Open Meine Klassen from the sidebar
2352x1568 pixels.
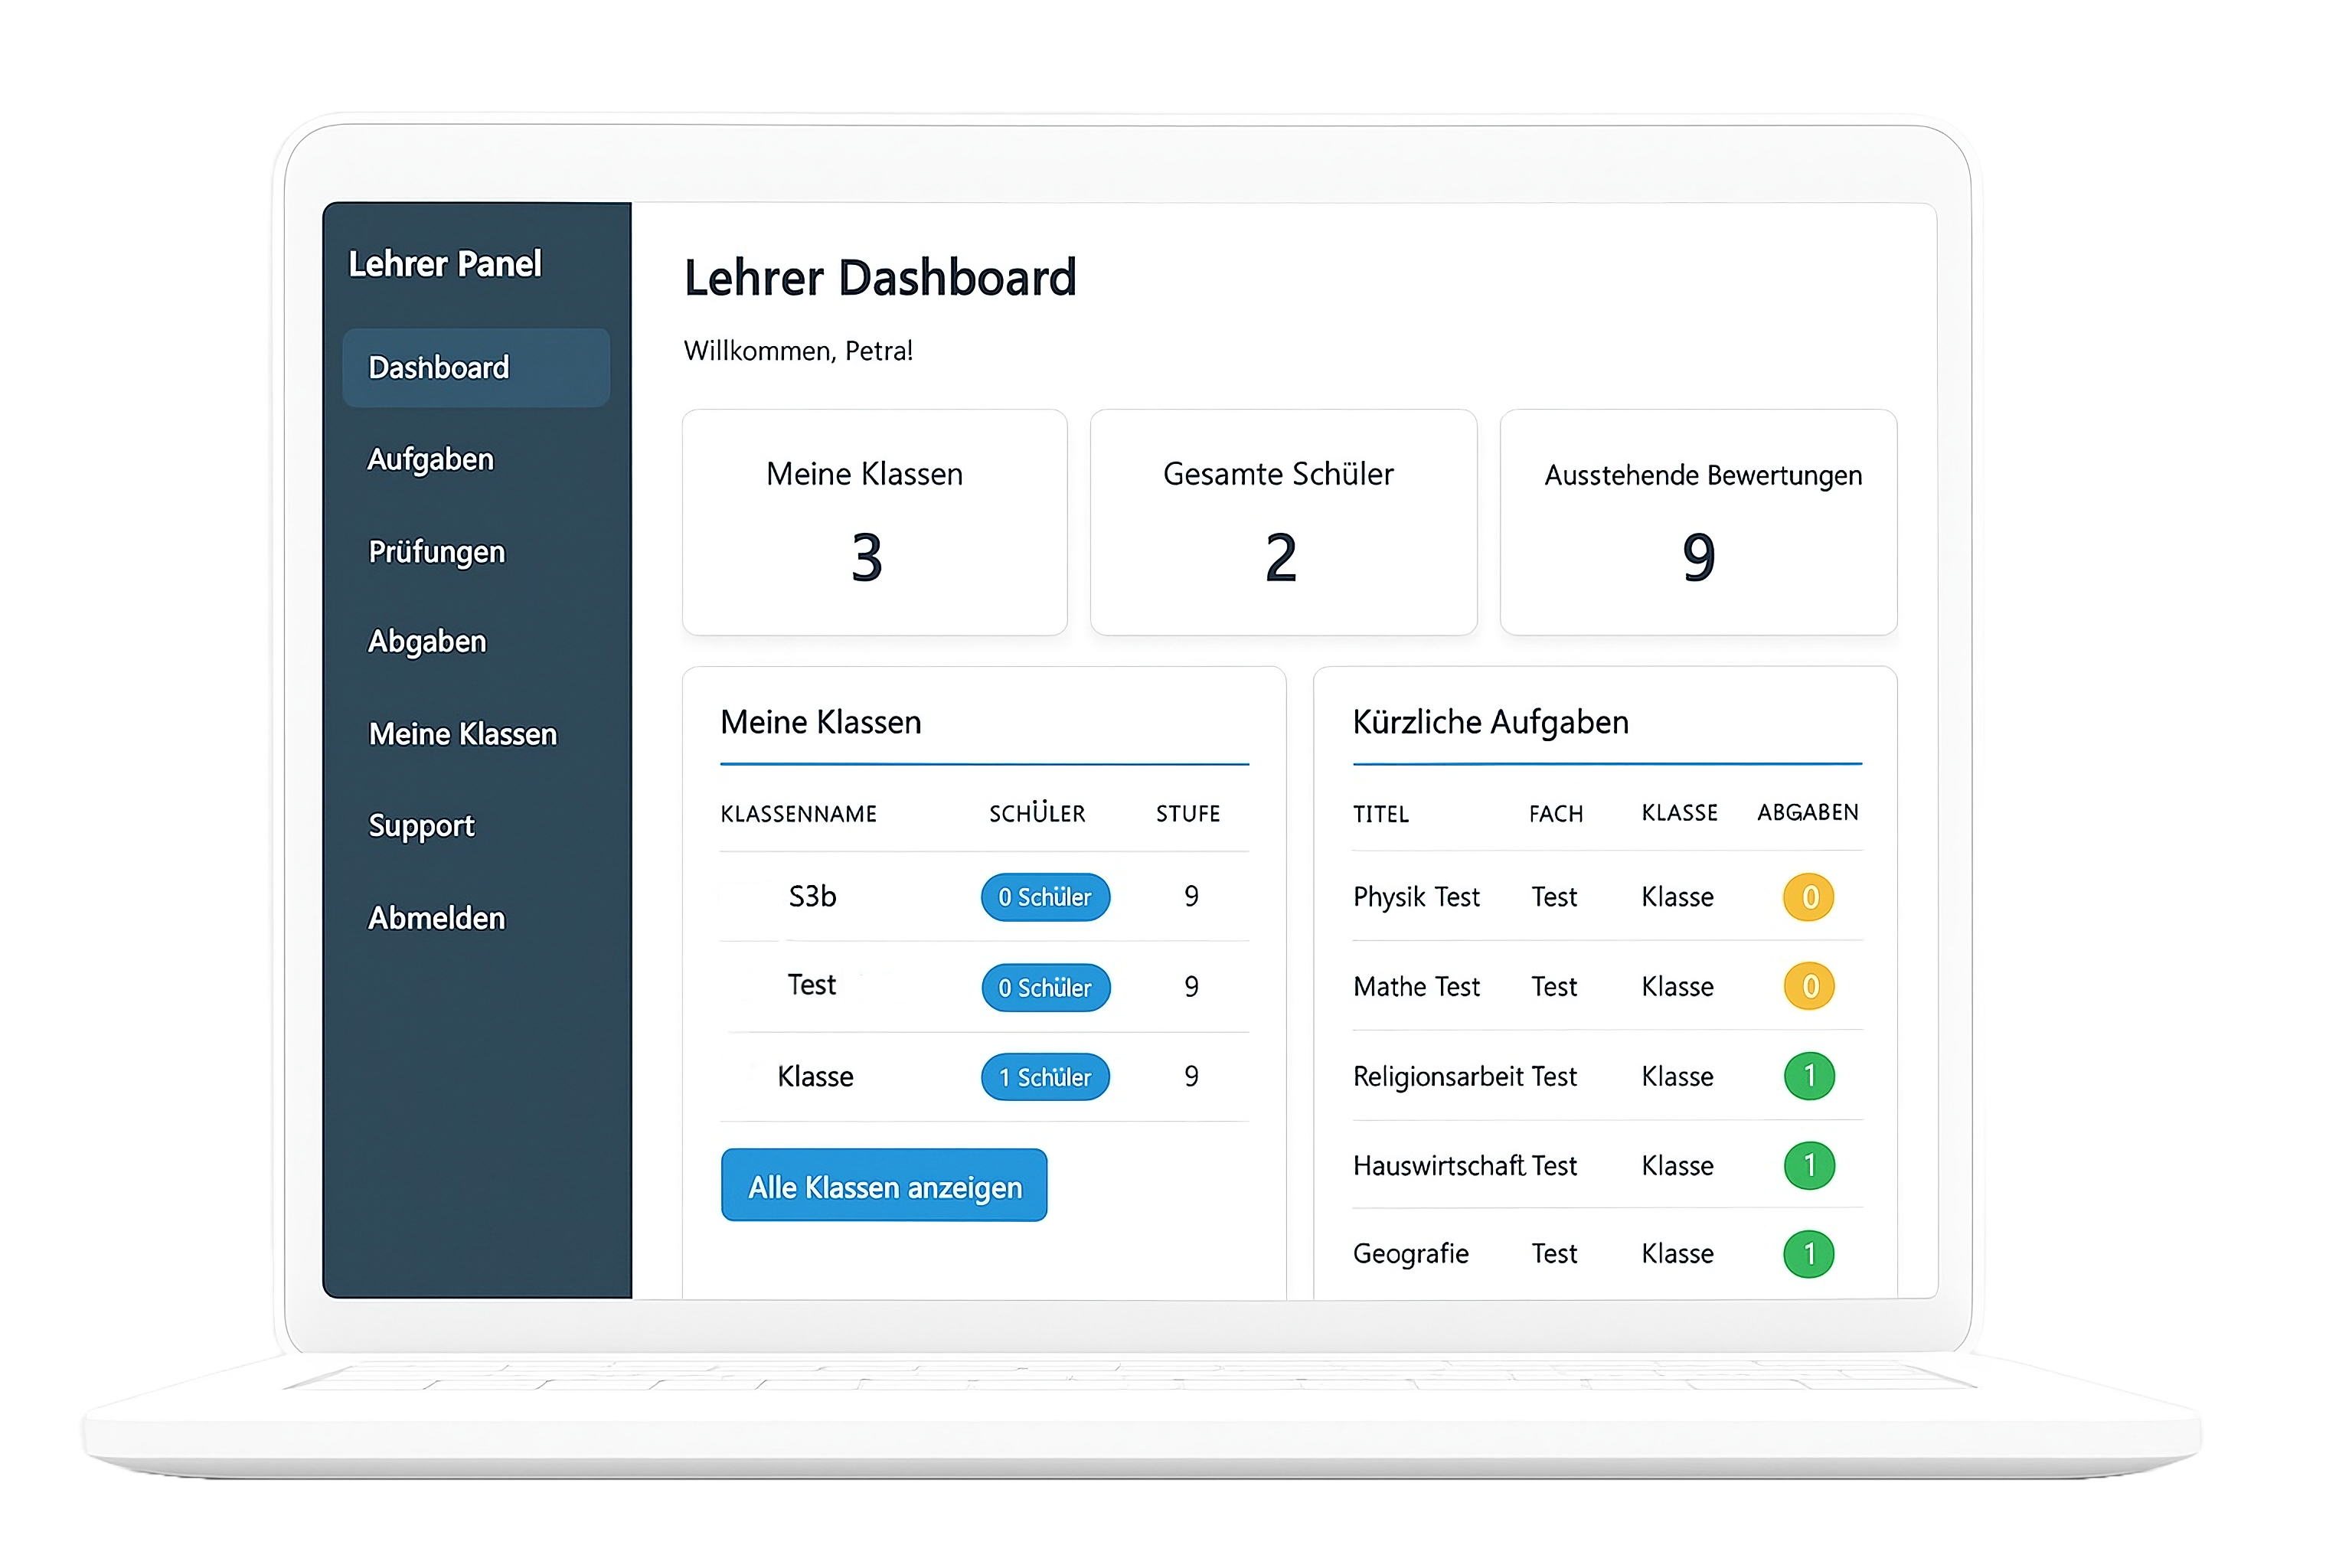tap(463, 733)
